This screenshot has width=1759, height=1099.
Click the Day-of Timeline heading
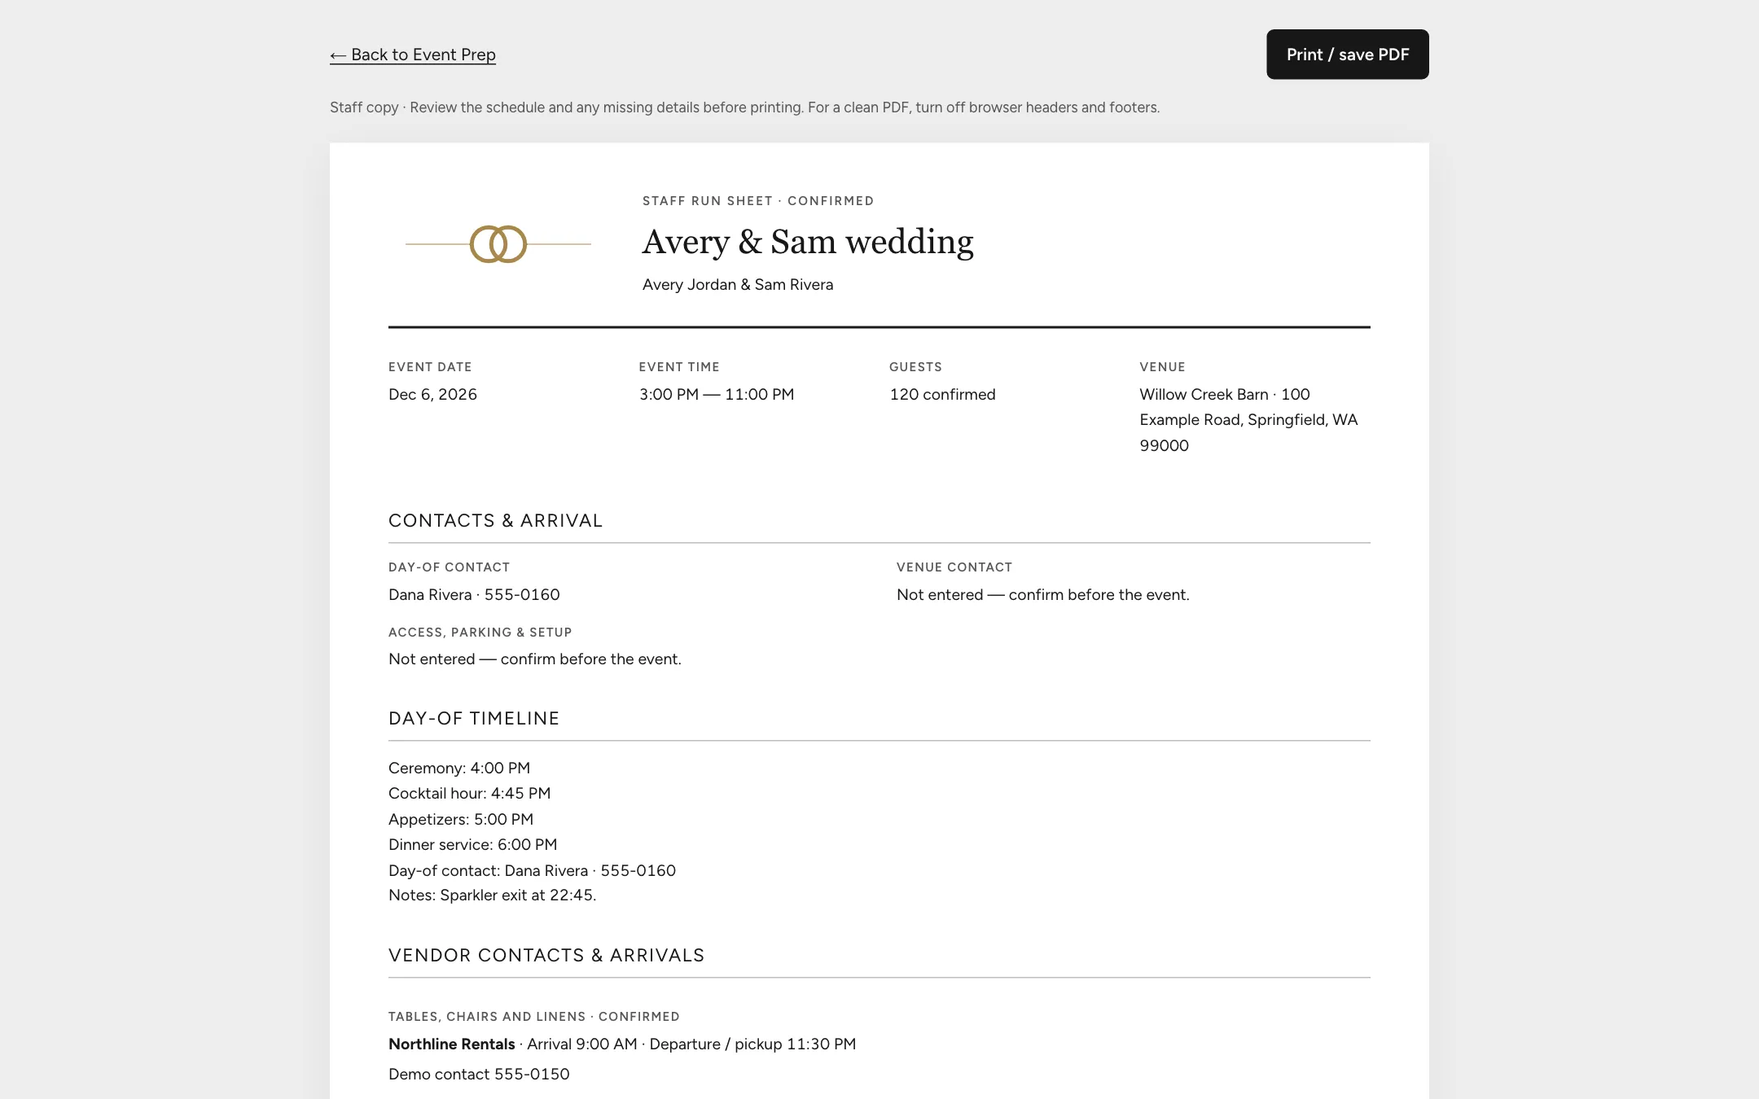[474, 719]
